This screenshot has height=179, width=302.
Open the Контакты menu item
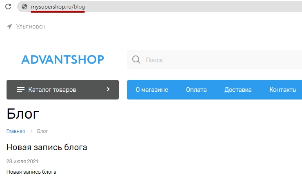tap(283, 90)
